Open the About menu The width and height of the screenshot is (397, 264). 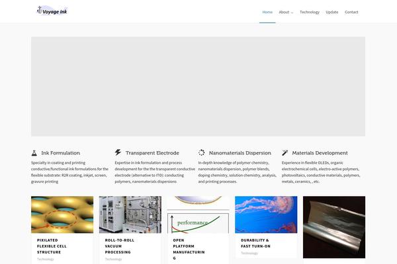284,12
